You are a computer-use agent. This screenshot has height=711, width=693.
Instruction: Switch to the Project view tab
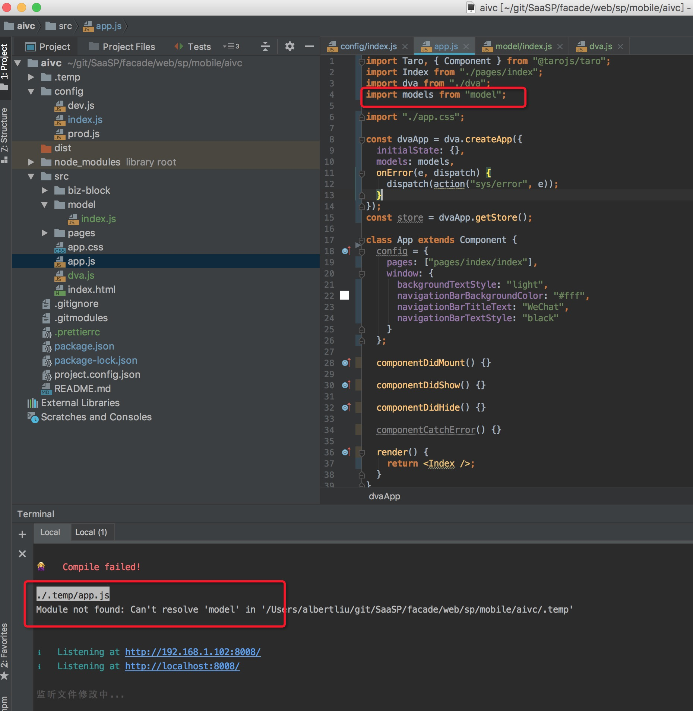click(x=47, y=47)
